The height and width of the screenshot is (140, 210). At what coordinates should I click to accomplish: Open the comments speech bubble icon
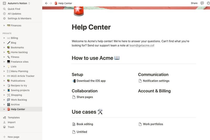(202, 3)
